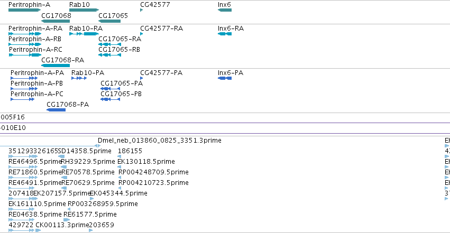
Task: Open protein Peritrophin-A-PC label
Action: coord(36,94)
